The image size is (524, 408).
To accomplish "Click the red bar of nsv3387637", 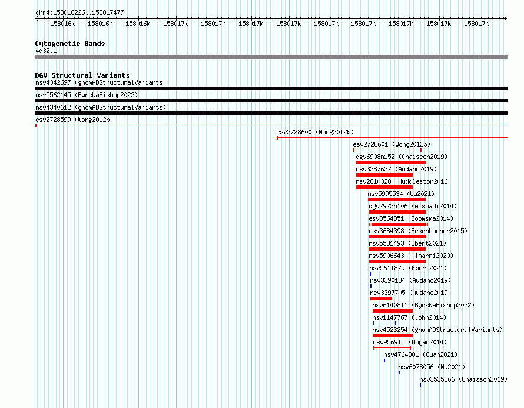I will point(384,175).
